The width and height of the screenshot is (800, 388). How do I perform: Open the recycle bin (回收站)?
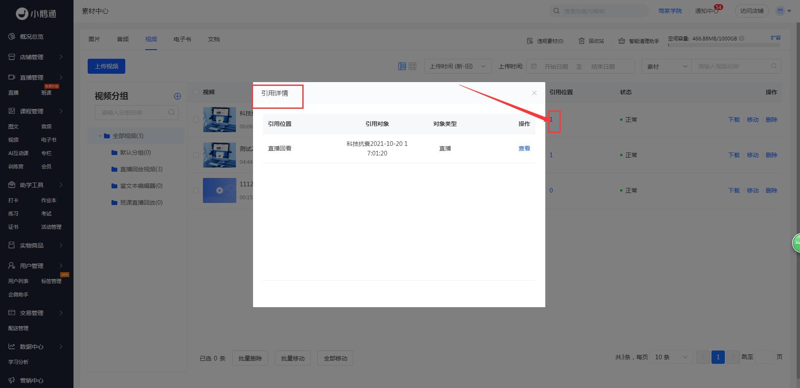[591, 41]
